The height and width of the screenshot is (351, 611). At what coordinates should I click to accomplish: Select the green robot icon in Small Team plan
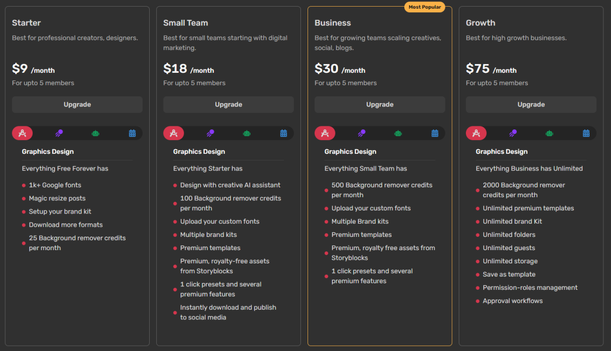247,133
